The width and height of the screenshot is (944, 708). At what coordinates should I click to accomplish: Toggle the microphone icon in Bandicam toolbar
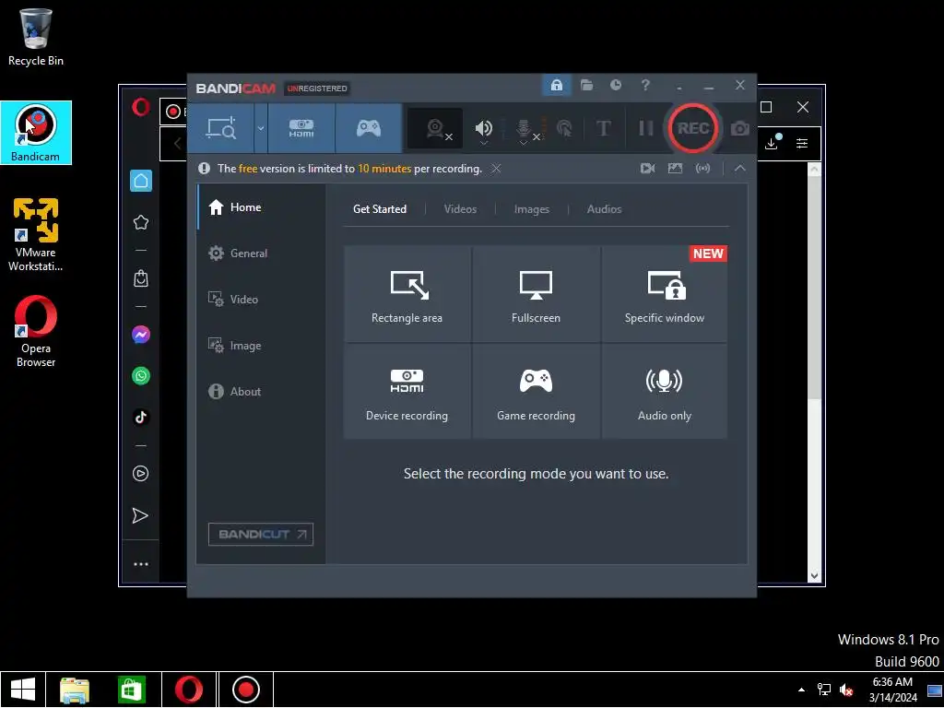pyautogui.click(x=524, y=129)
